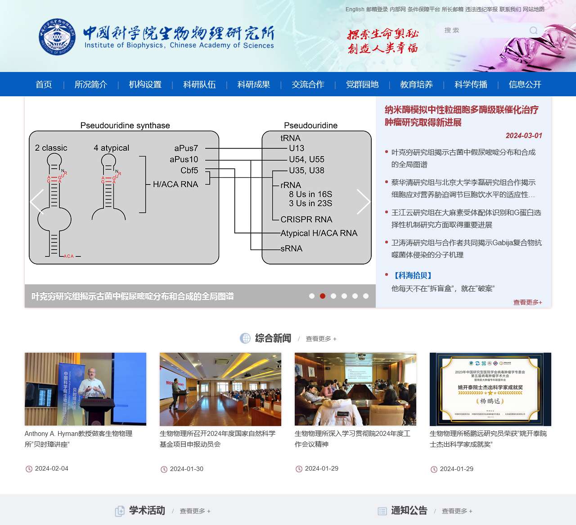The height and width of the screenshot is (525, 576).
Task: Click 查看更多+ beside 综合新闻
Action: click(320, 339)
